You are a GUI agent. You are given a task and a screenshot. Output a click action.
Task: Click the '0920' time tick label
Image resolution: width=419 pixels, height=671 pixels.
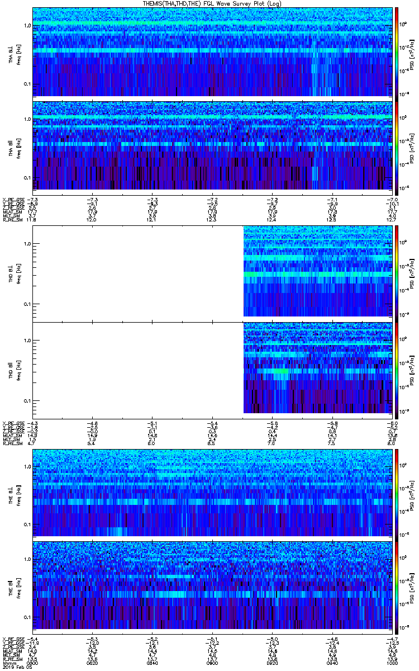pos(273,663)
